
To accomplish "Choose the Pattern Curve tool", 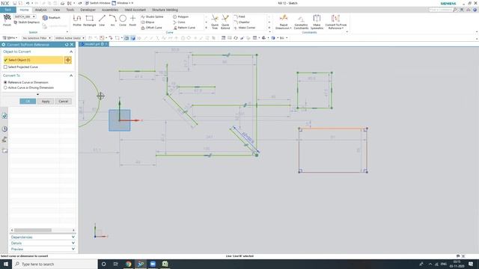I will pyautogui.click(x=184, y=28).
